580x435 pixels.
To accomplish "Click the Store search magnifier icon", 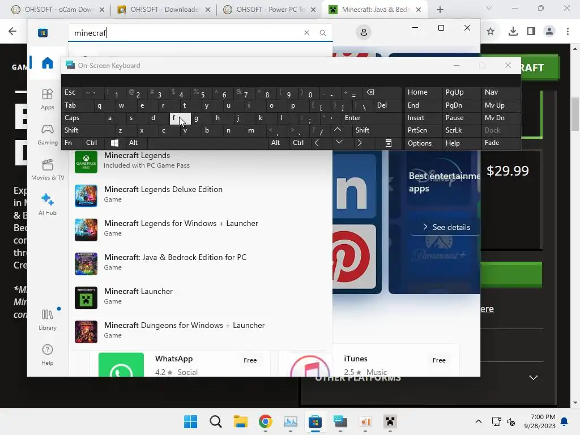I will click(x=322, y=32).
